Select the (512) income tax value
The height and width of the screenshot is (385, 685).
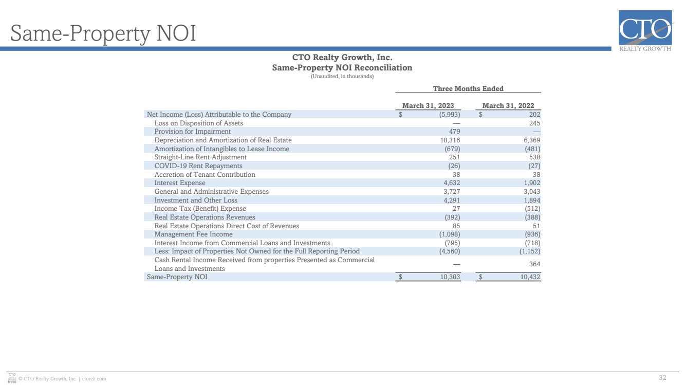(x=533, y=209)
